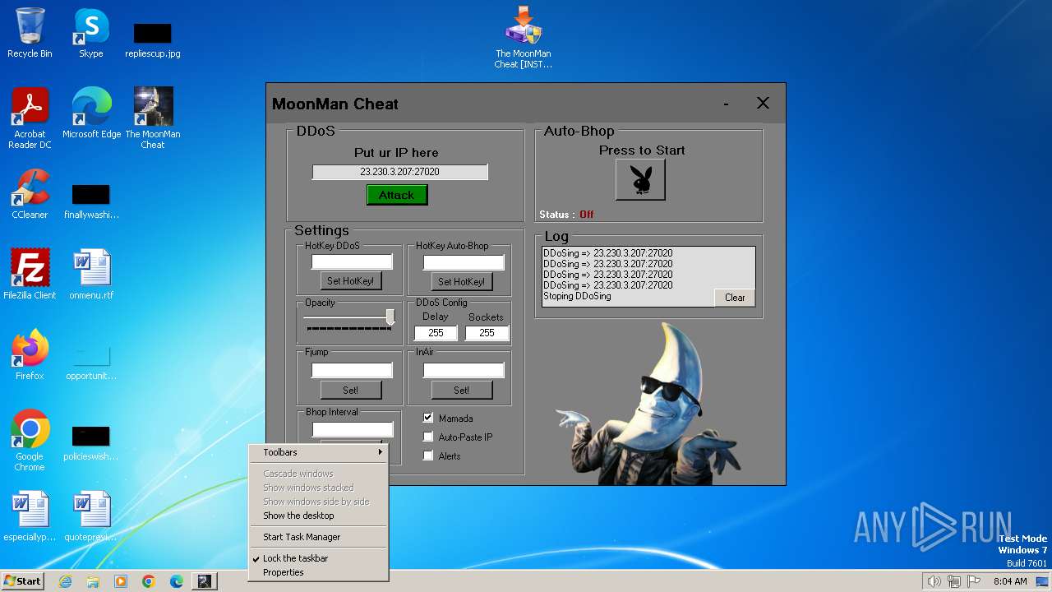Image resolution: width=1052 pixels, height=592 pixels.
Task: Open File Explorer from the taskbar
Action: tap(93, 581)
